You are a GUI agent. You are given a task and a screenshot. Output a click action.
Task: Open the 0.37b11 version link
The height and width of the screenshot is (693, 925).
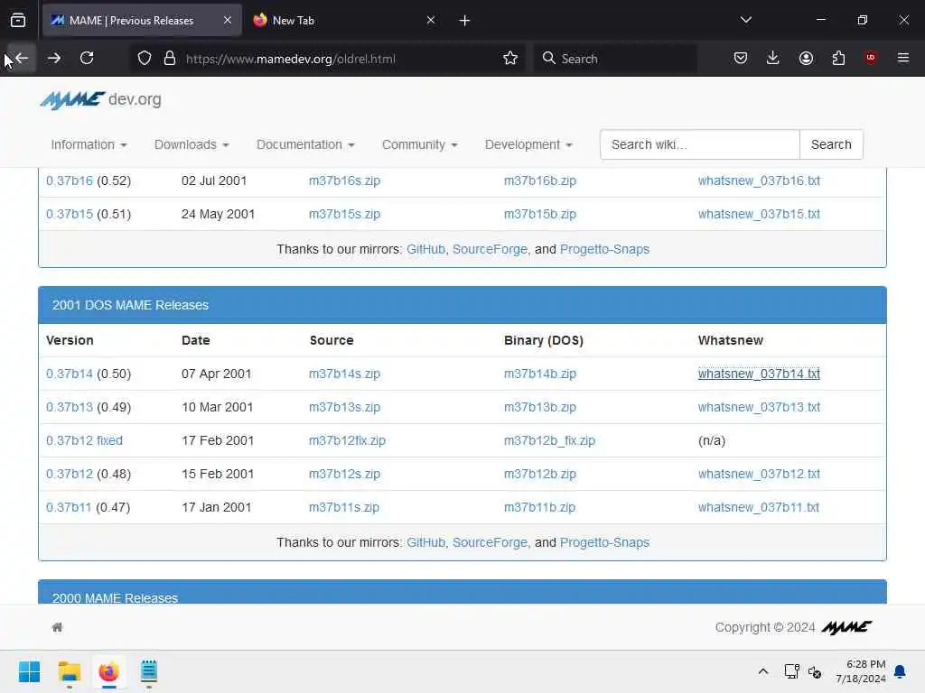69,507
